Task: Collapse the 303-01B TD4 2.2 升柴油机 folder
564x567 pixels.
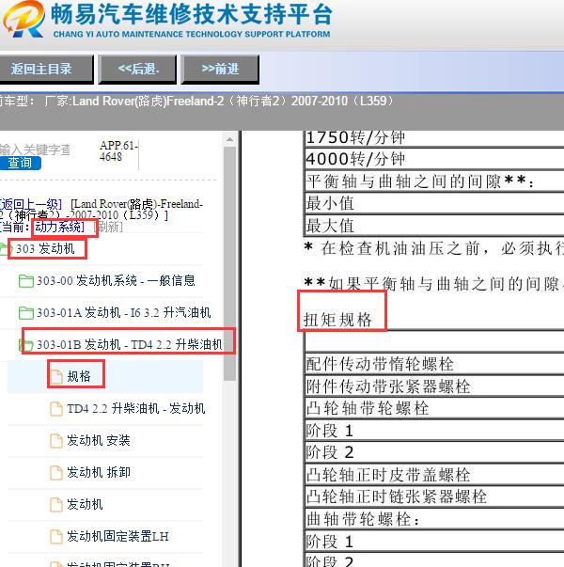Action: [x=130, y=344]
